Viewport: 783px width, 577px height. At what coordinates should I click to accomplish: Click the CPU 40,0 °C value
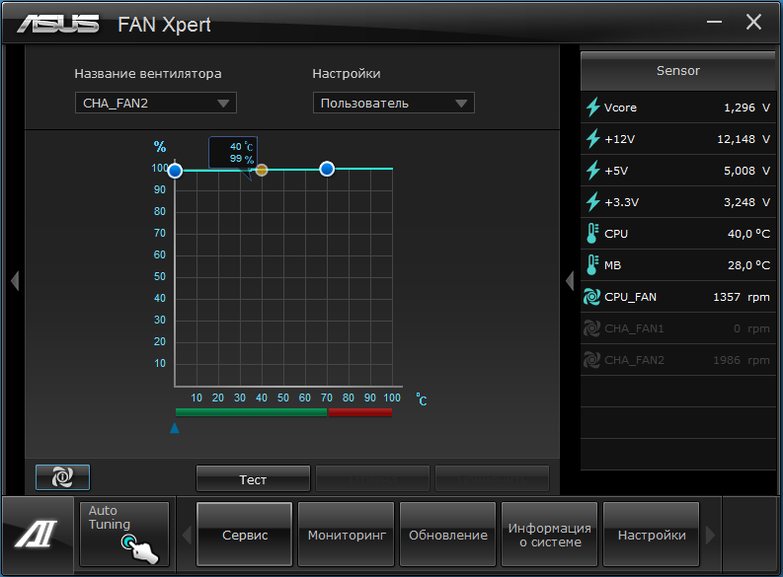pyautogui.click(x=749, y=234)
